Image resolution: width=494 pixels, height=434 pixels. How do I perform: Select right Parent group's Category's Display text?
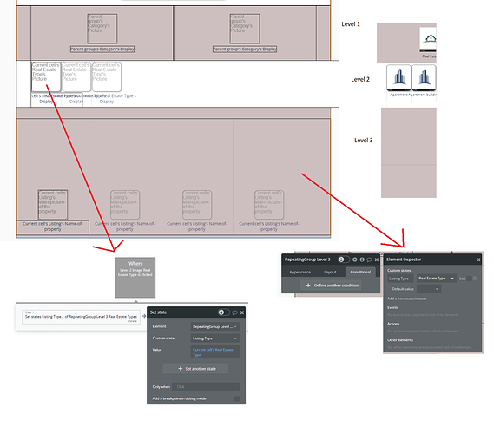point(245,49)
